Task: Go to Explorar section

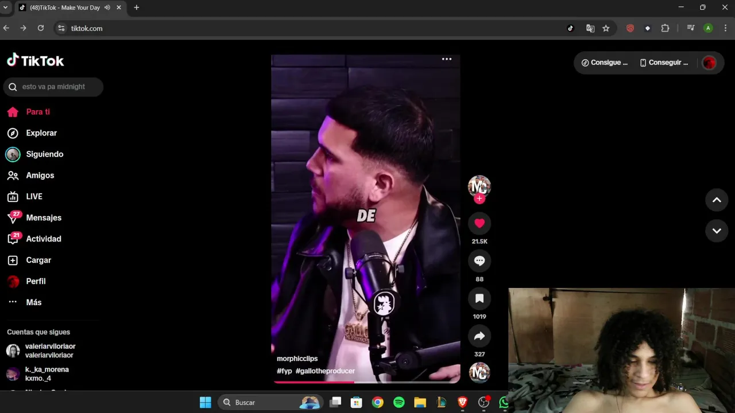Action: pyautogui.click(x=41, y=133)
